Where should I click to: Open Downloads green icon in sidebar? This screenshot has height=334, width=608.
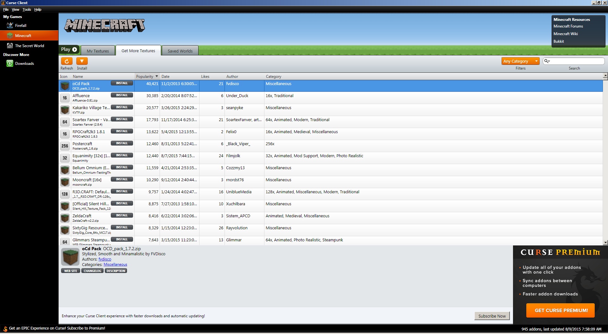10,64
